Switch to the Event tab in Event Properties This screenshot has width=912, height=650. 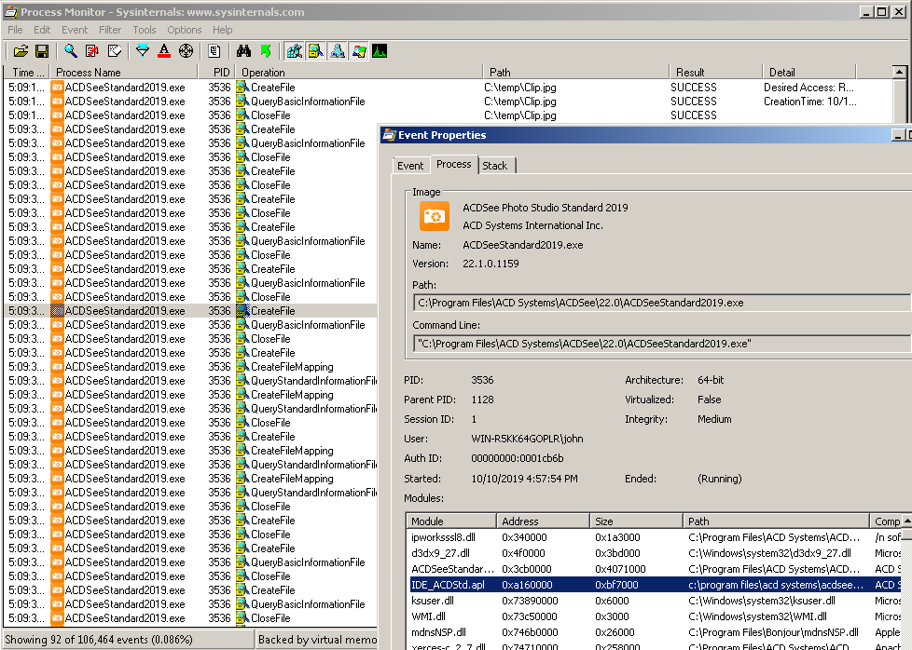click(410, 166)
